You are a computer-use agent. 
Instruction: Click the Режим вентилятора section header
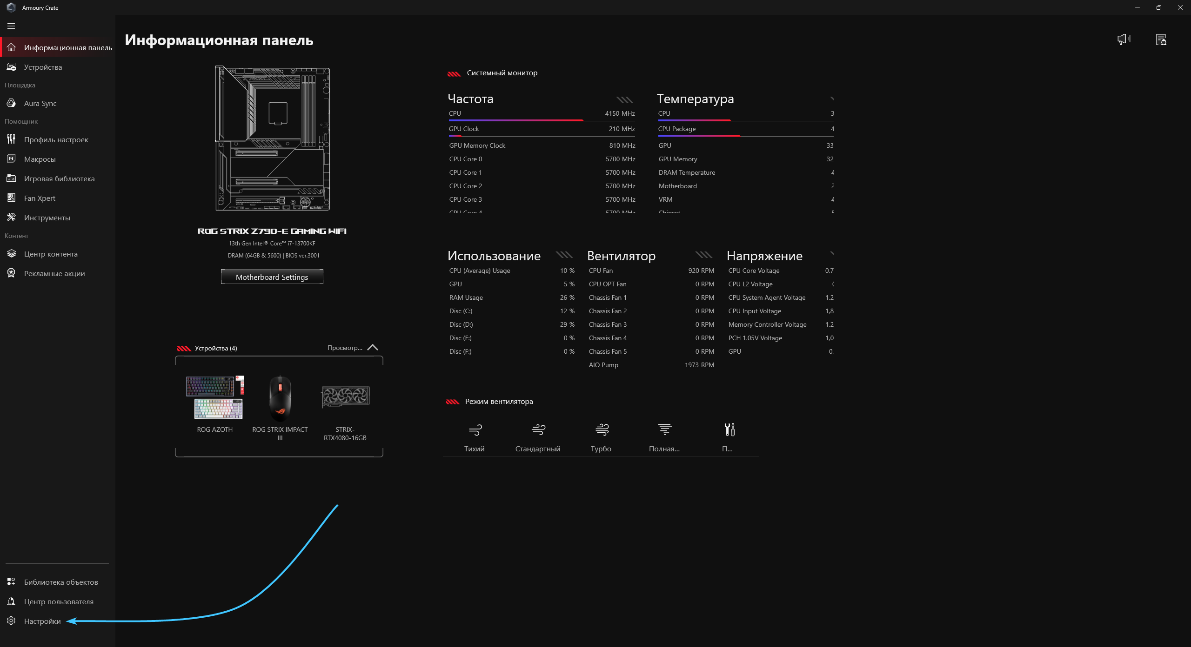pos(499,402)
